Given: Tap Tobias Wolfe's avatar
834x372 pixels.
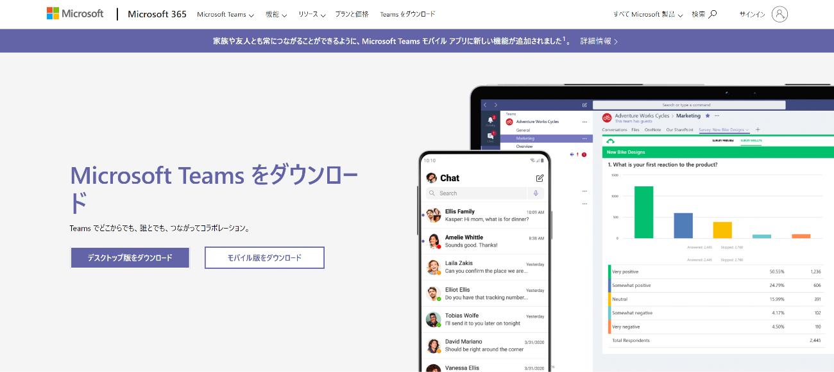Looking at the screenshot, I should (434, 319).
